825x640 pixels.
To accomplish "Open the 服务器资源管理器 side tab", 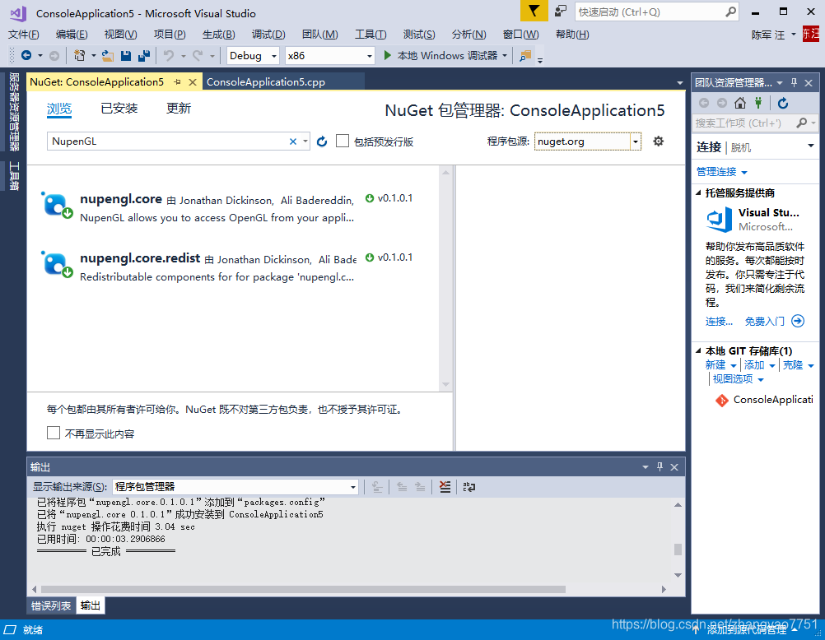I will pyautogui.click(x=14, y=113).
